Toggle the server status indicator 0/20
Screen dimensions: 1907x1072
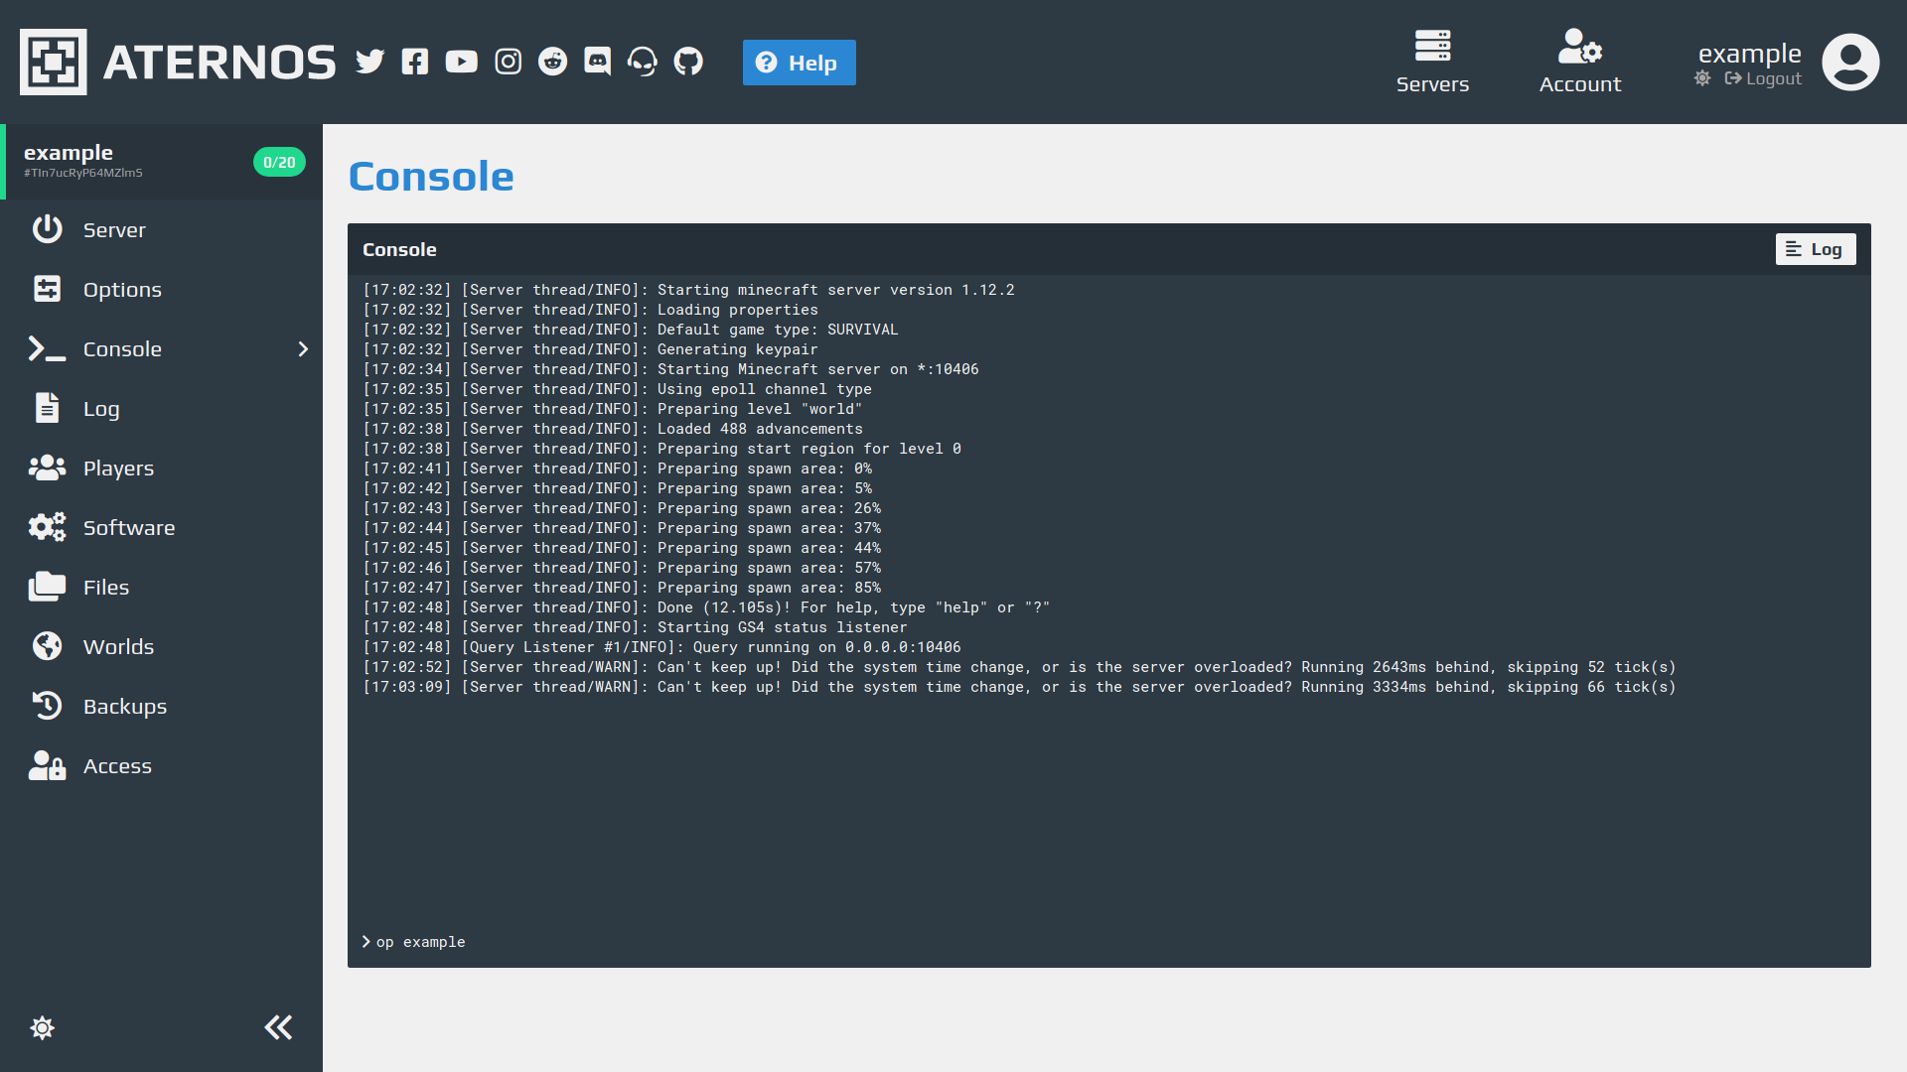pos(279,163)
